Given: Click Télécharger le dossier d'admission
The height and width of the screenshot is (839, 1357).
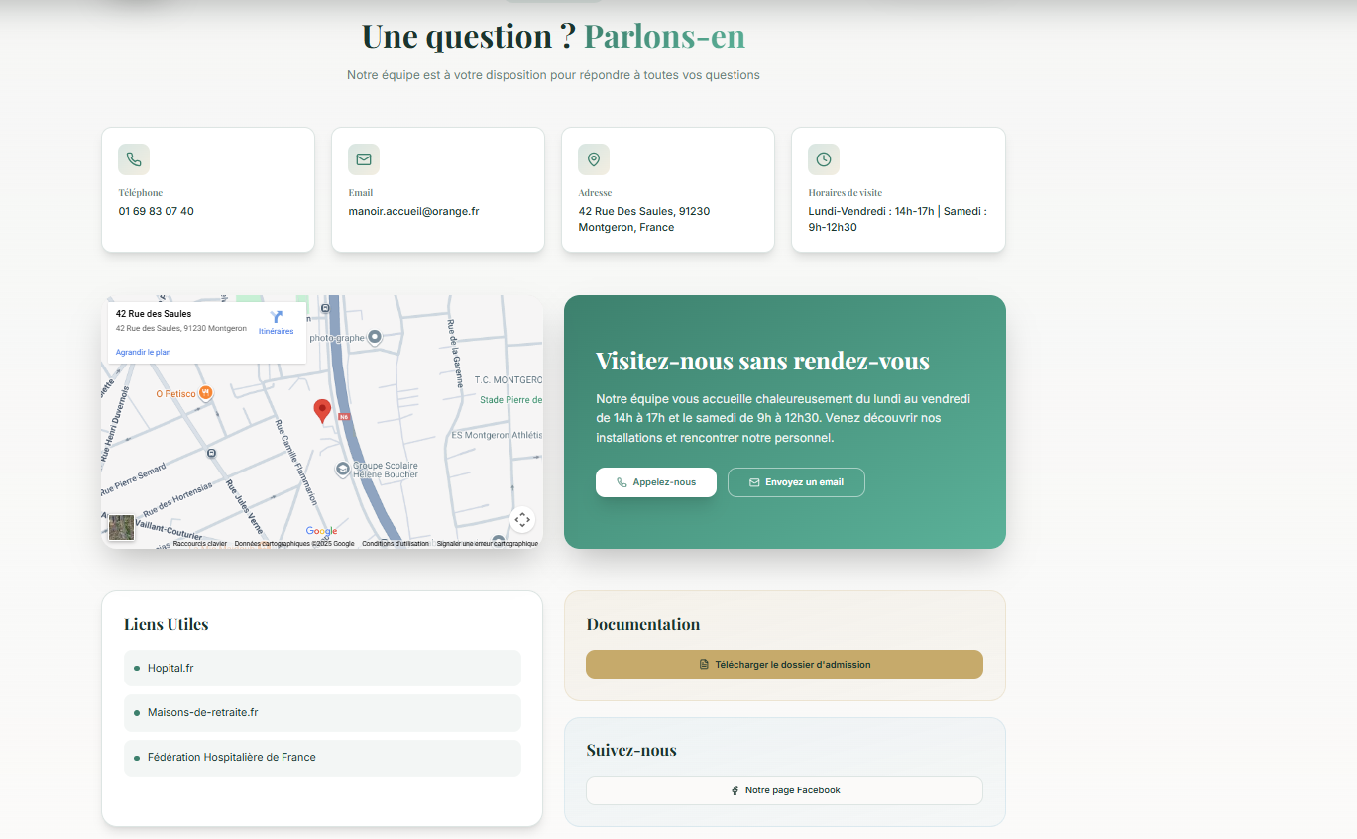Looking at the screenshot, I should pyautogui.click(x=784, y=665).
